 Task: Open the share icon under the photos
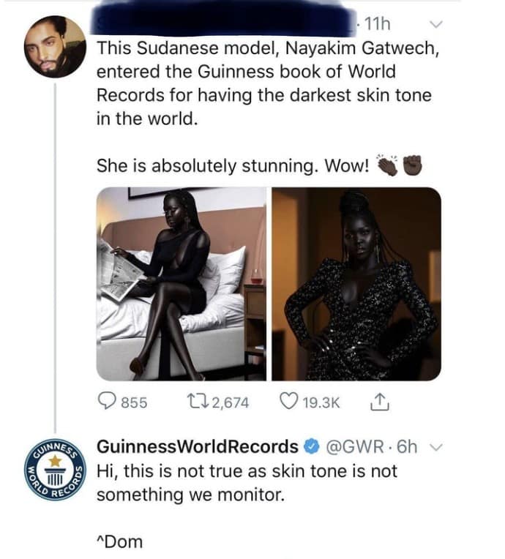(379, 402)
